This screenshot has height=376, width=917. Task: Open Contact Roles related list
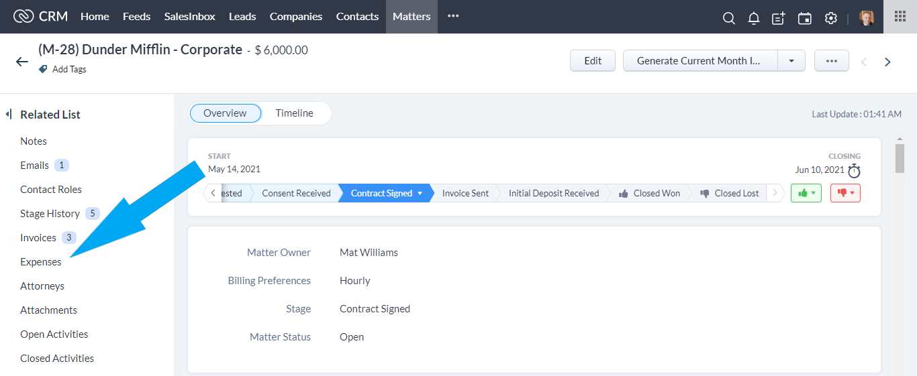pyautogui.click(x=51, y=190)
